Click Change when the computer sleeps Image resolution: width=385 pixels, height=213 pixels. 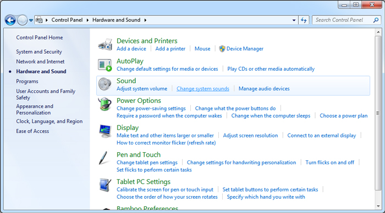click(271, 116)
